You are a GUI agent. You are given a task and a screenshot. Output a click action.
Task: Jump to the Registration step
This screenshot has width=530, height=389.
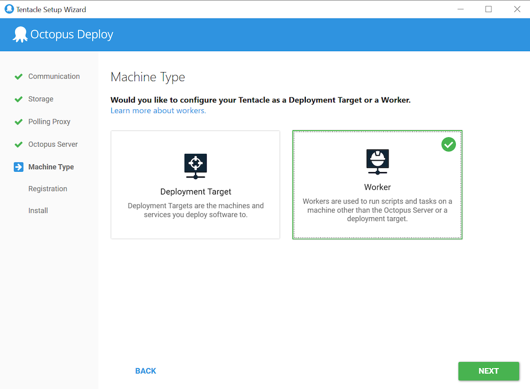point(48,189)
